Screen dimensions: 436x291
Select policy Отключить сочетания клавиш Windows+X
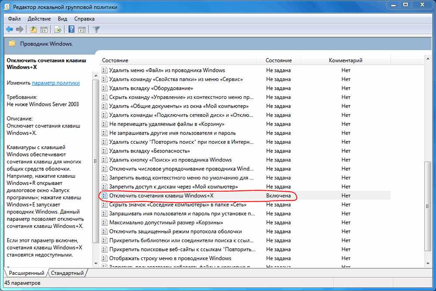pyautogui.click(x=161, y=196)
